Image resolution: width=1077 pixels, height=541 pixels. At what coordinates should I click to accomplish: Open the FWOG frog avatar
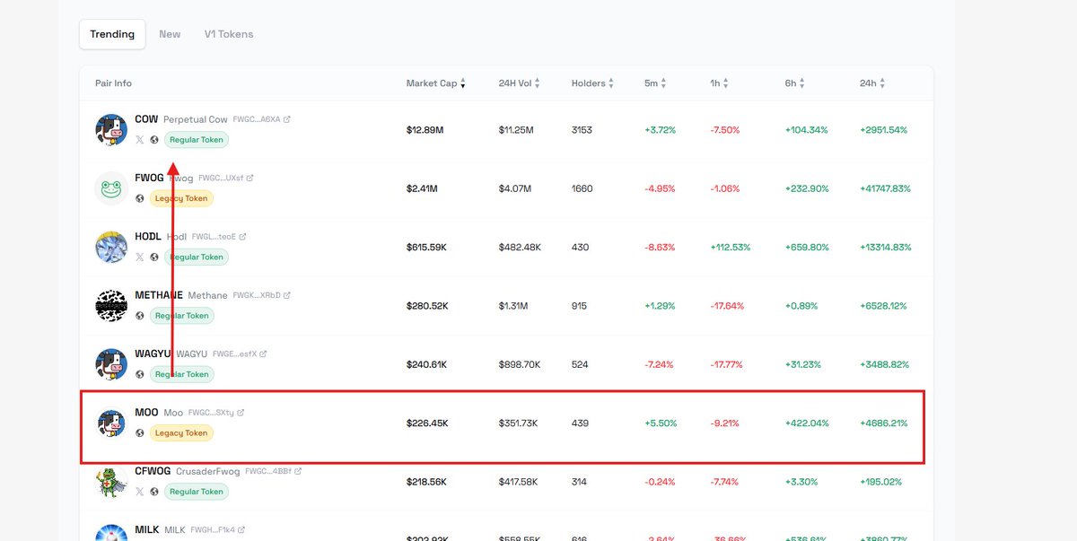(x=111, y=188)
